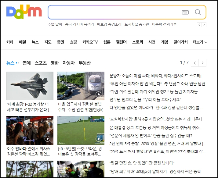Image resolution: width=218 pixels, height=178 pixels.
Task: Switch to the 스포츠 tab
Action: point(41,63)
